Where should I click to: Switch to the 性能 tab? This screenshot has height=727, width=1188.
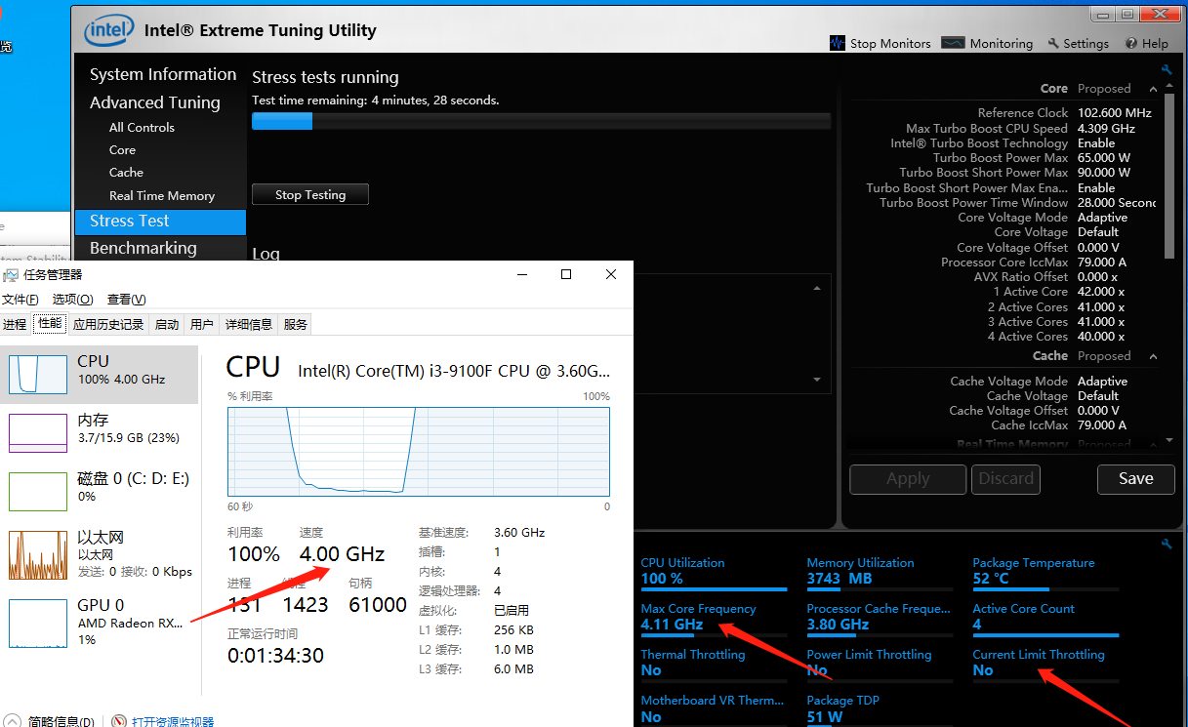[50, 324]
